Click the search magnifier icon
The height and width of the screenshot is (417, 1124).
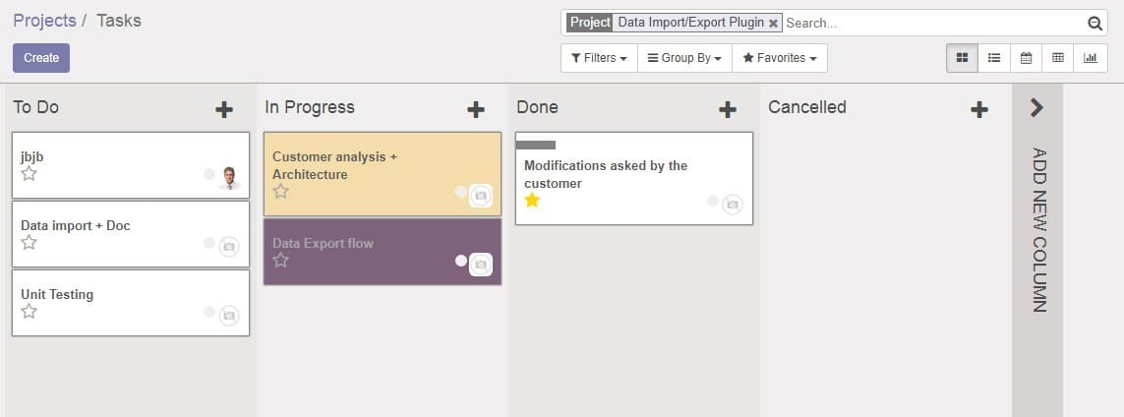tap(1094, 24)
